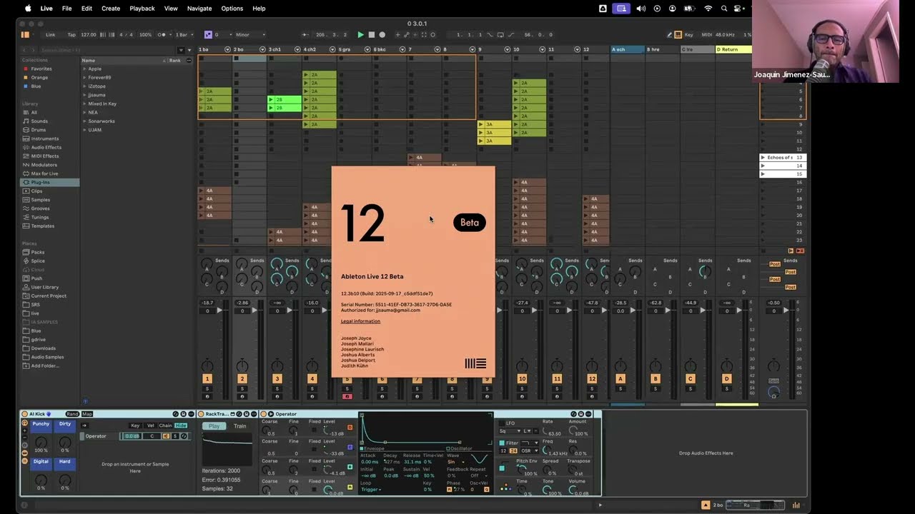Toggle the orange browser show/hide icon

tap(26, 34)
